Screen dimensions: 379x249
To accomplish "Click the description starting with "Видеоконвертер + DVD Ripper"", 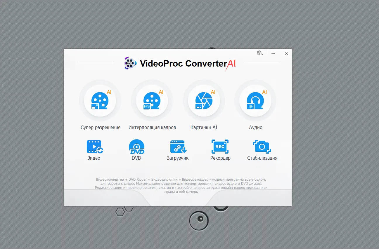I will (181, 186).
